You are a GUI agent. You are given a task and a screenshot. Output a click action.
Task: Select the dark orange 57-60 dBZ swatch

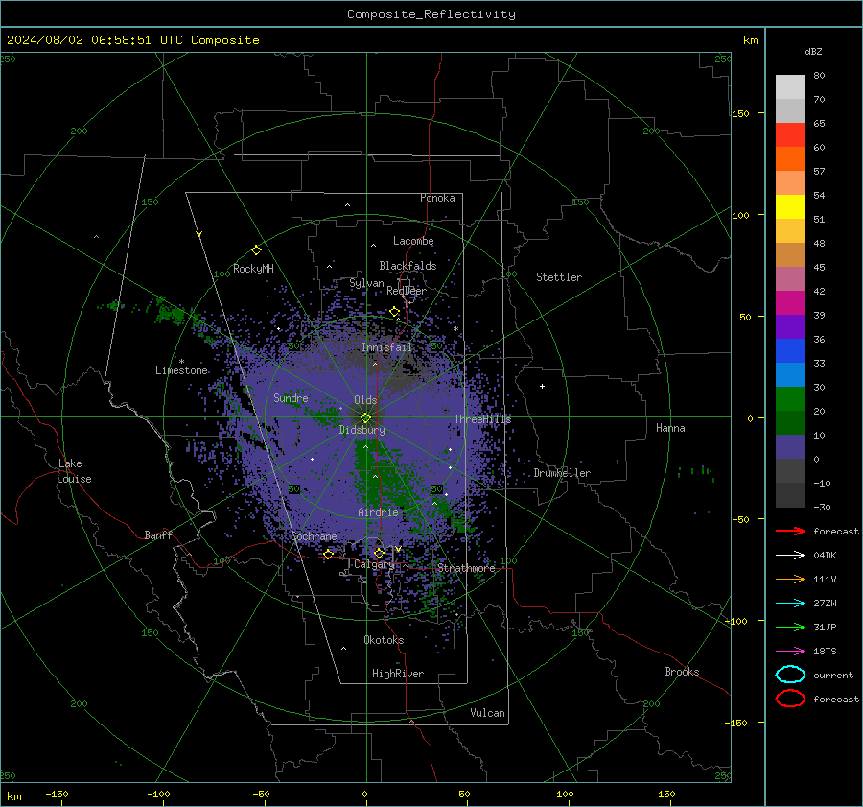[x=790, y=159]
